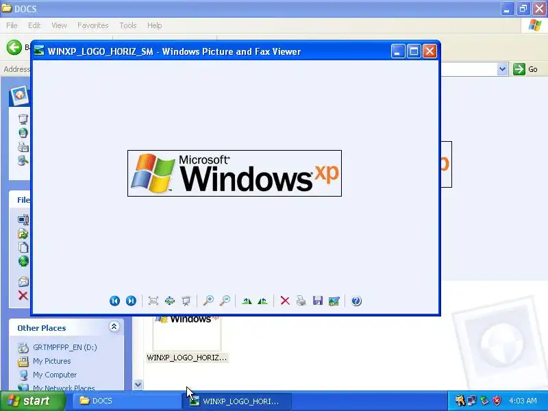Open Picture and Fax Viewer help
Image resolution: width=548 pixels, height=411 pixels.
coord(356,301)
